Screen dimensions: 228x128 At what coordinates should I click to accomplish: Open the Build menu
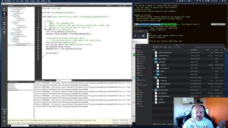(22, 1)
